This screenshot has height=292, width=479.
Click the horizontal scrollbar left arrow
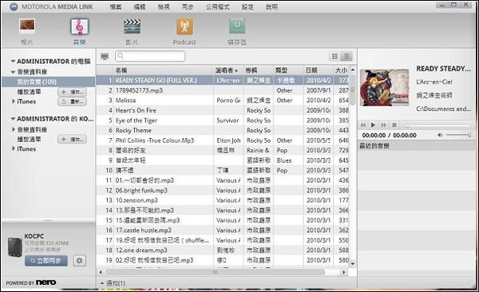click(x=101, y=272)
